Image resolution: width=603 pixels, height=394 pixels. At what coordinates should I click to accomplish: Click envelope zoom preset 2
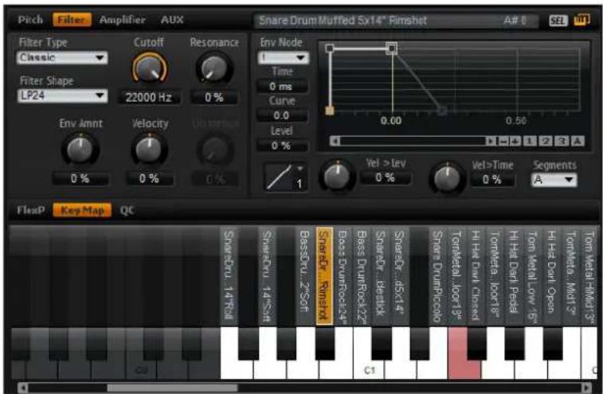(546, 141)
